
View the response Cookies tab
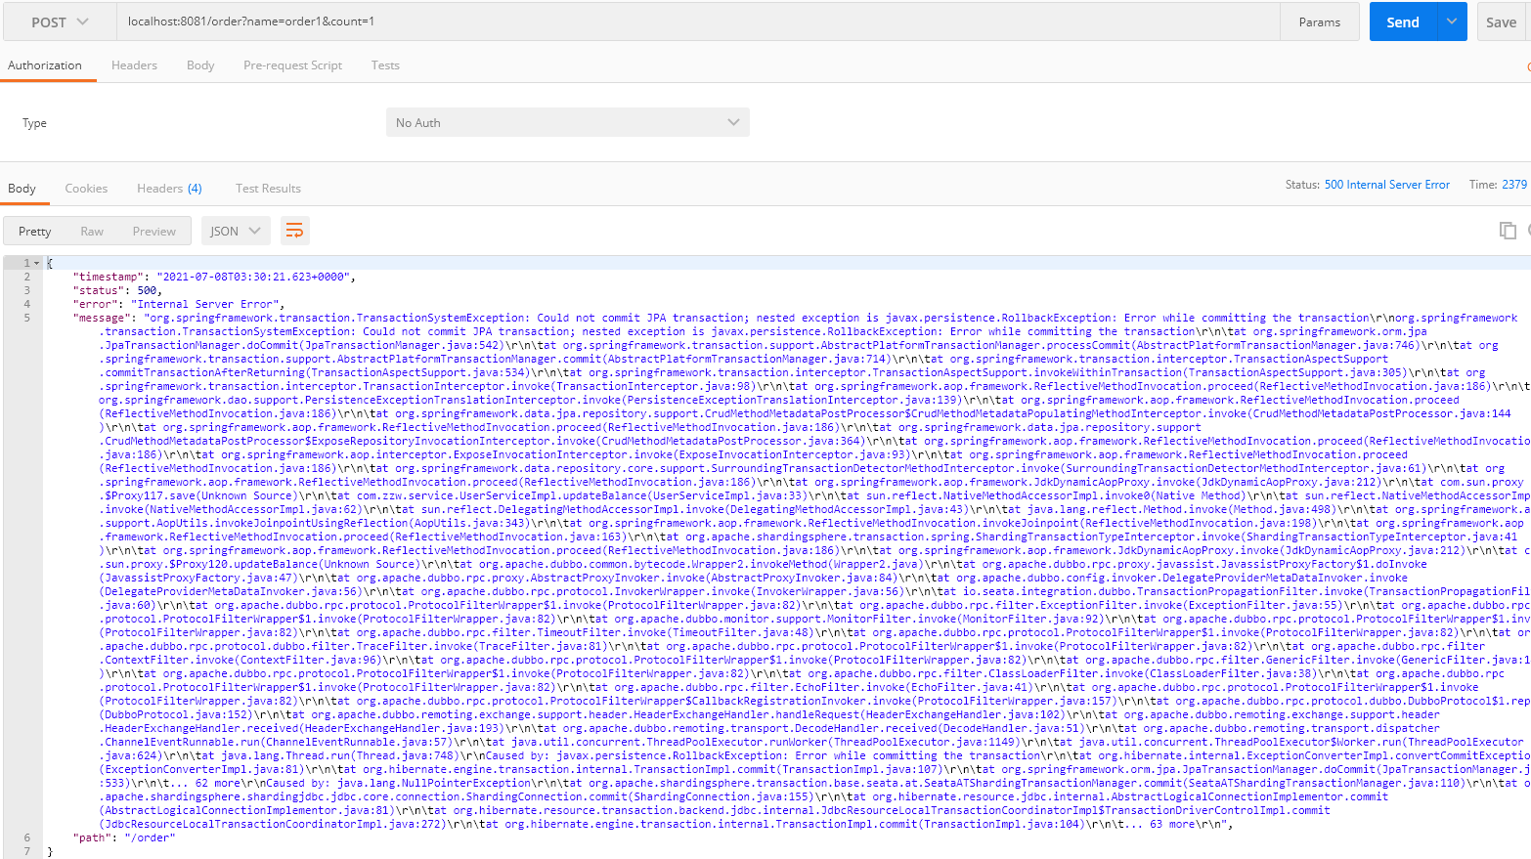pos(86,188)
